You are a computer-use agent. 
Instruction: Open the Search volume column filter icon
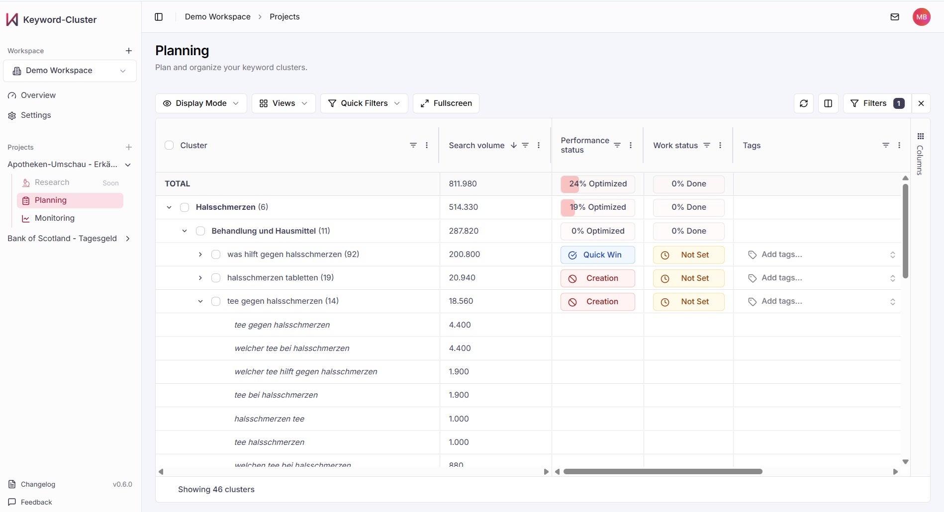pos(525,145)
